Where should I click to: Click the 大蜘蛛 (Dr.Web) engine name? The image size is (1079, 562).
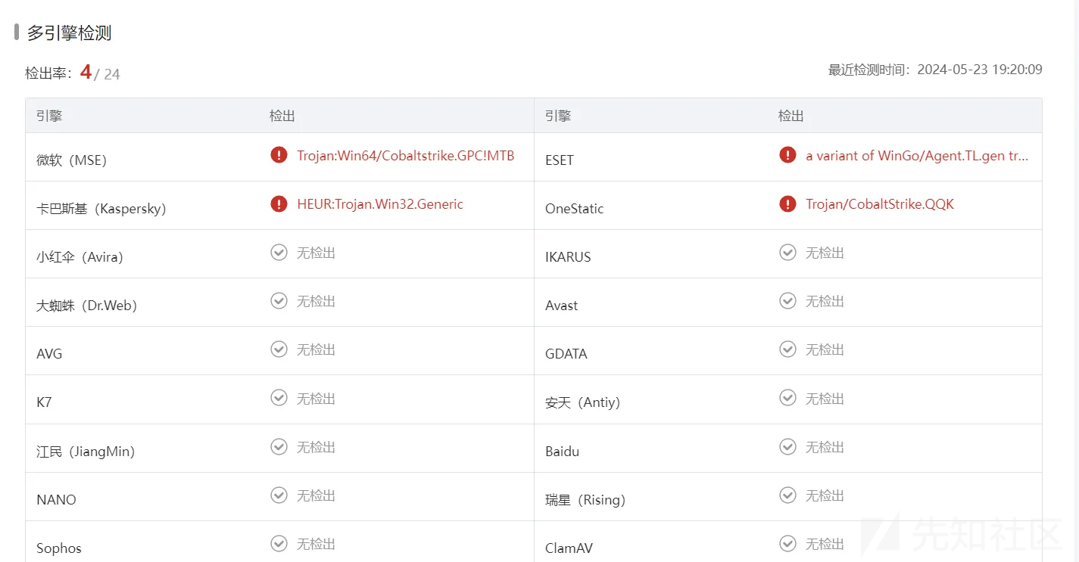coord(87,306)
